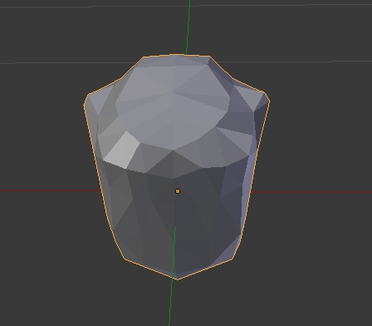Click the green Y axis line below the mesh
Image resolution: width=372 pixels, height=326 pixels.
click(x=170, y=303)
